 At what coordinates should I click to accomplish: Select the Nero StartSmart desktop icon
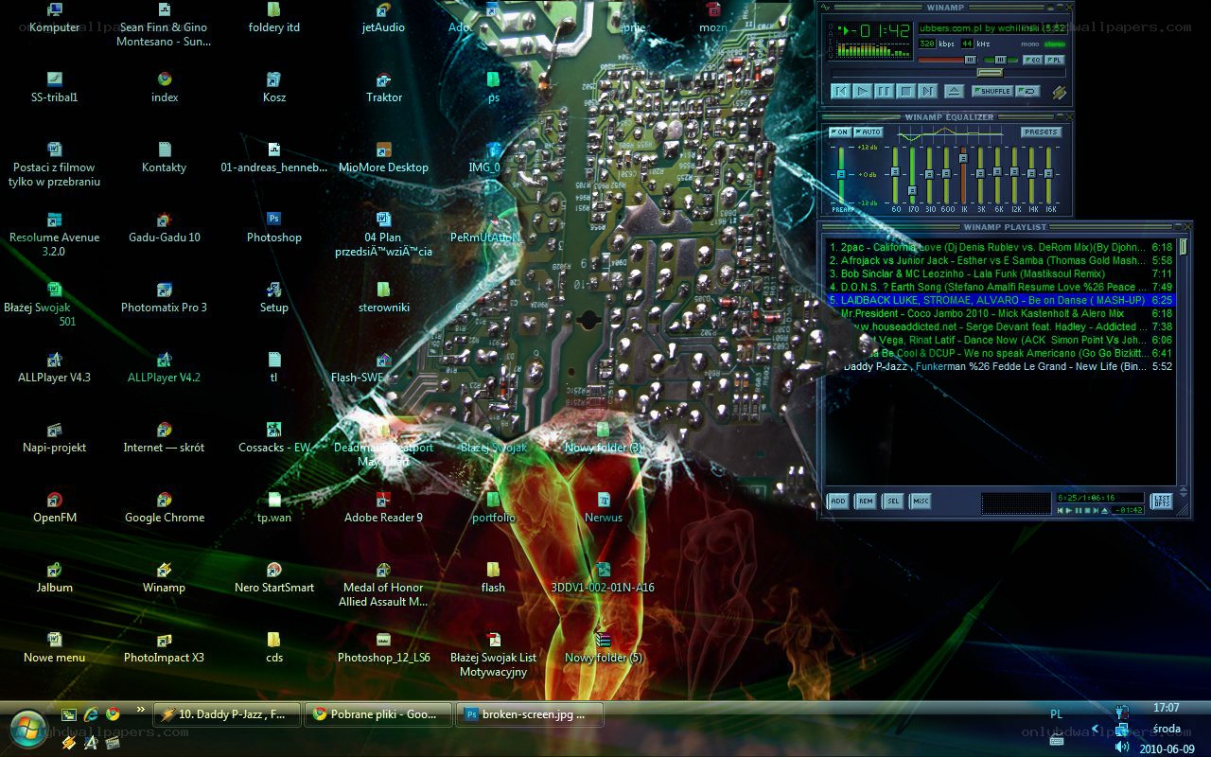tap(274, 577)
